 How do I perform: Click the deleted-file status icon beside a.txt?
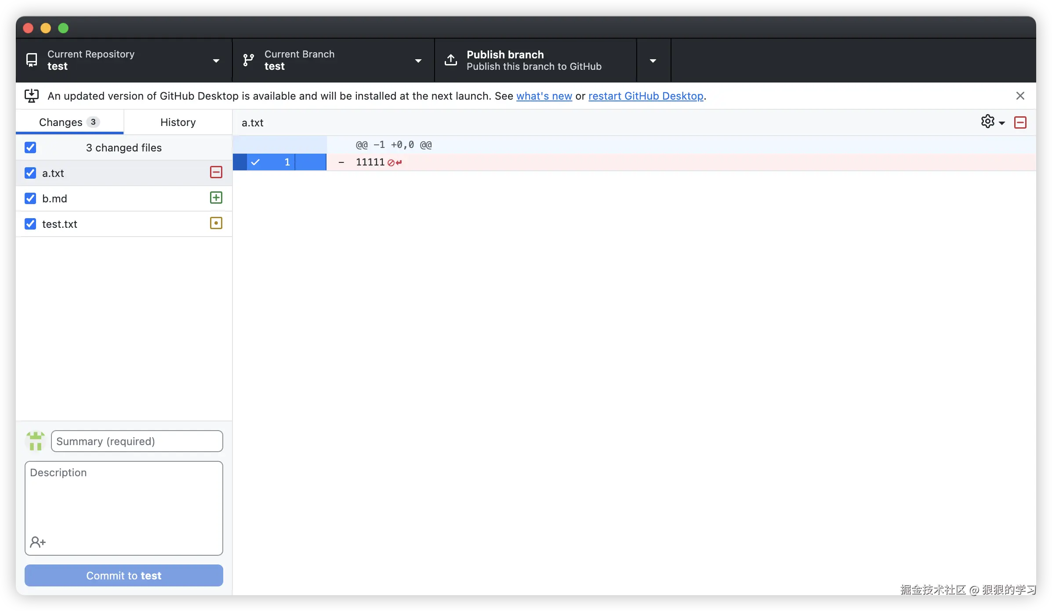pyautogui.click(x=216, y=172)
